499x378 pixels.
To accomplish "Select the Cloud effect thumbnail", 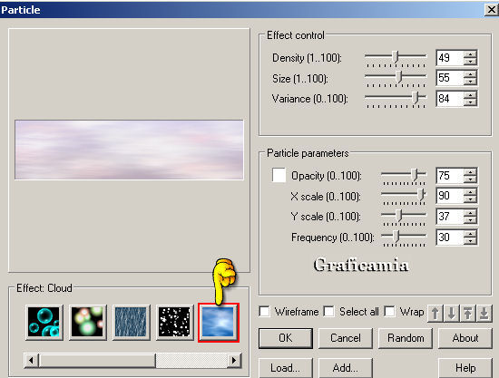I will coord(219,323).
